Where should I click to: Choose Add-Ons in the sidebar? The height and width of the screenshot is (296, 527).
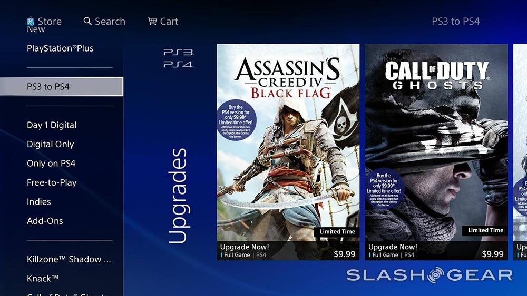(45, 221)
